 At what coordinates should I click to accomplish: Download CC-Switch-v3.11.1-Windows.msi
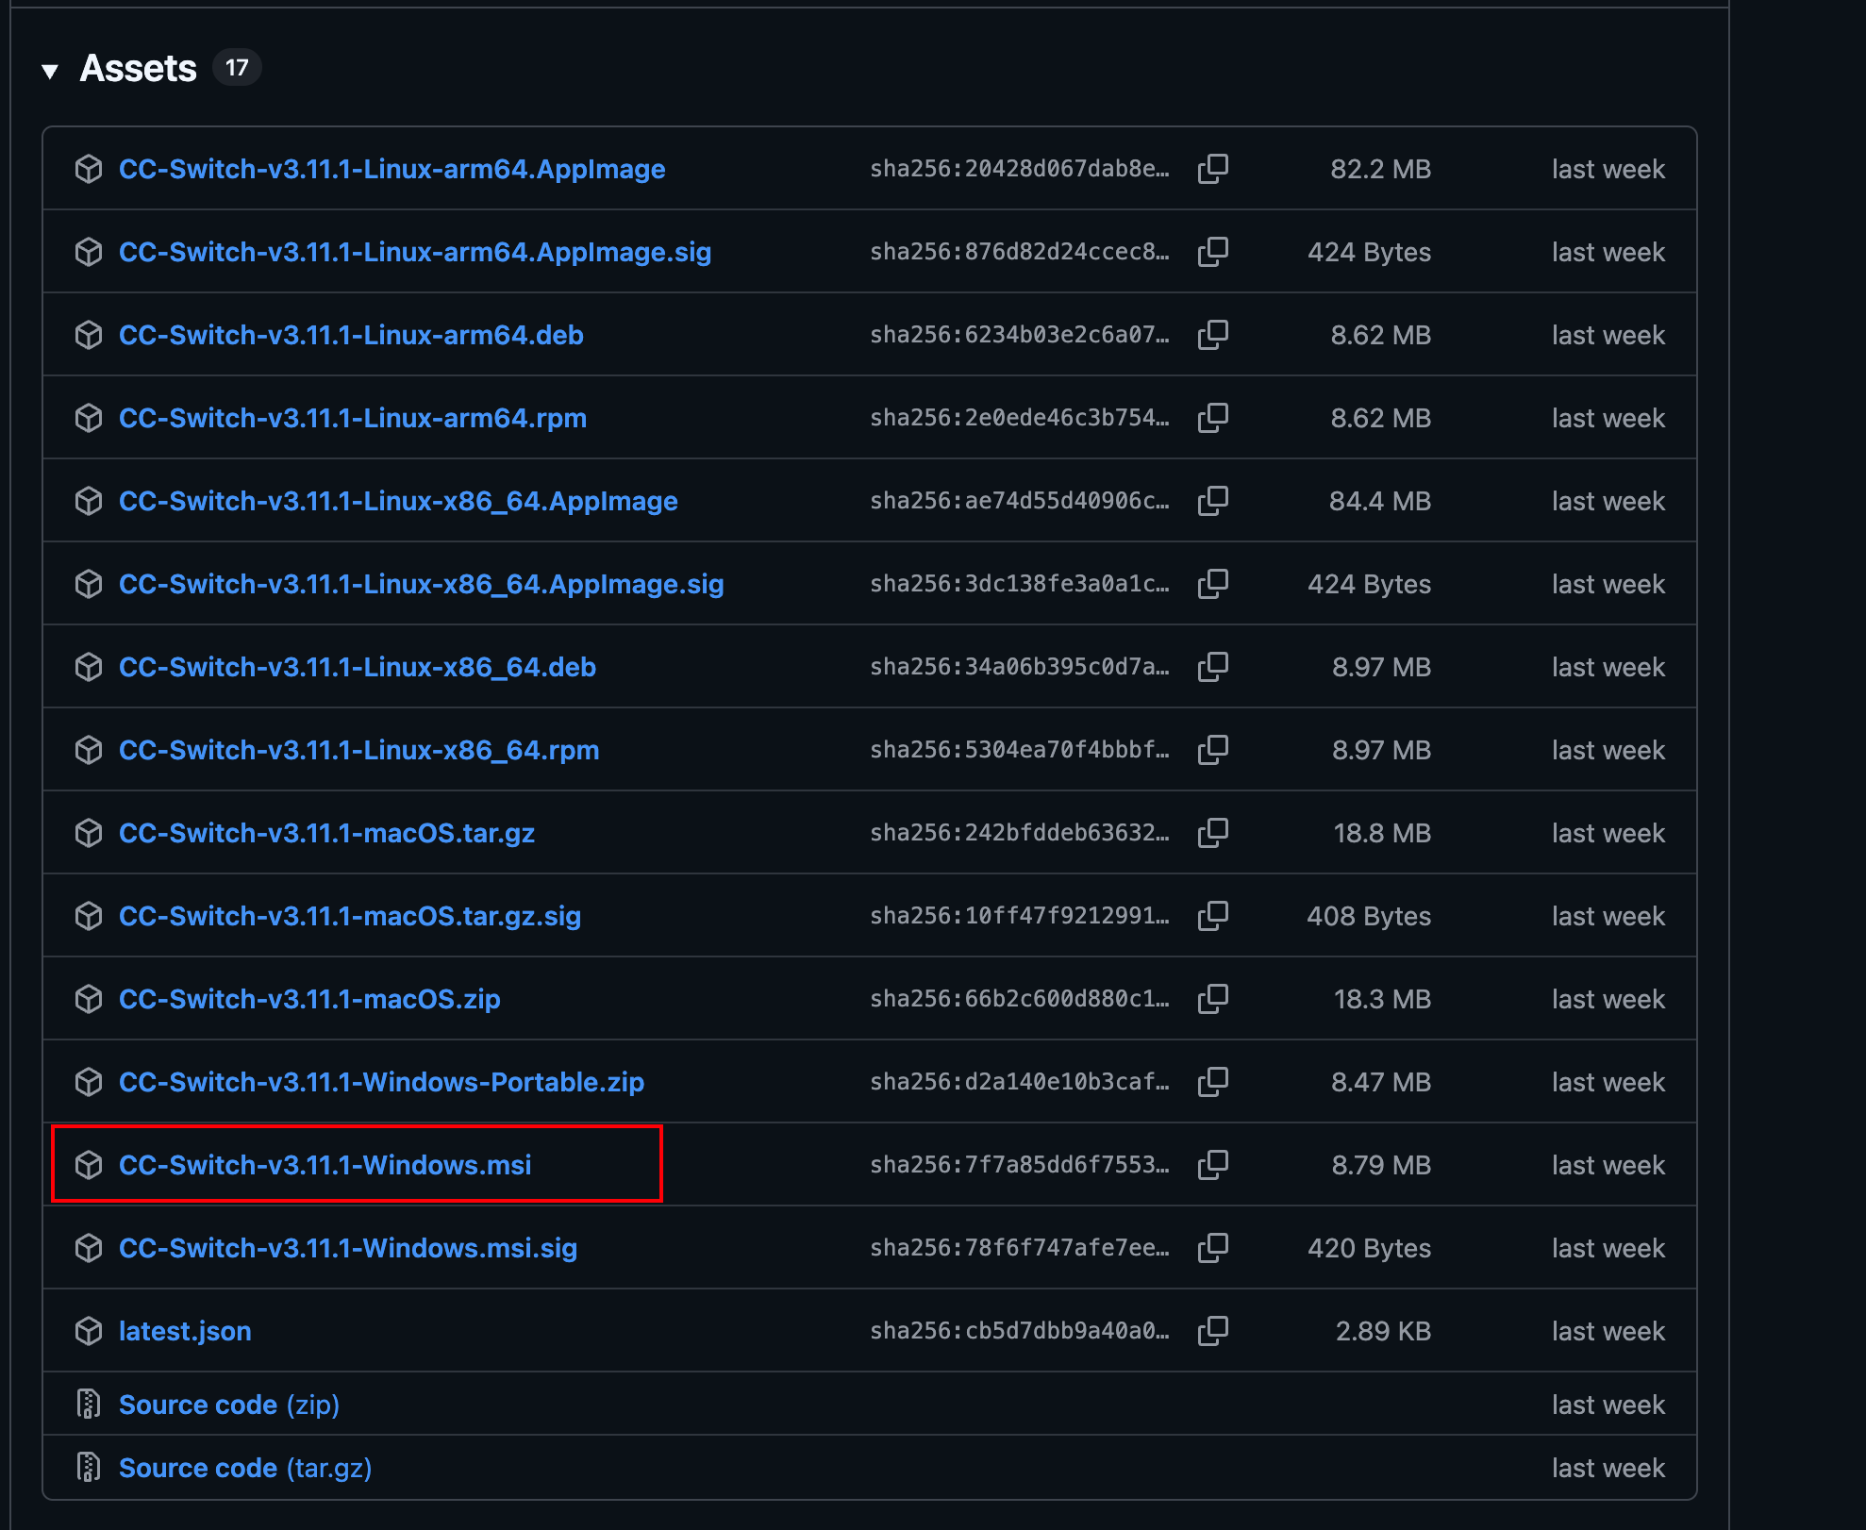(x=325, y=1165)
